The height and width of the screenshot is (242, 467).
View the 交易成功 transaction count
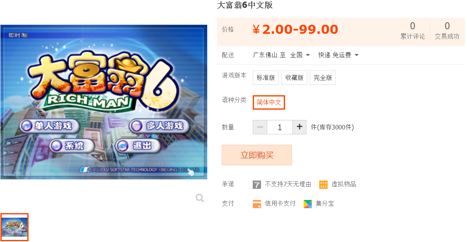point(447,31)
